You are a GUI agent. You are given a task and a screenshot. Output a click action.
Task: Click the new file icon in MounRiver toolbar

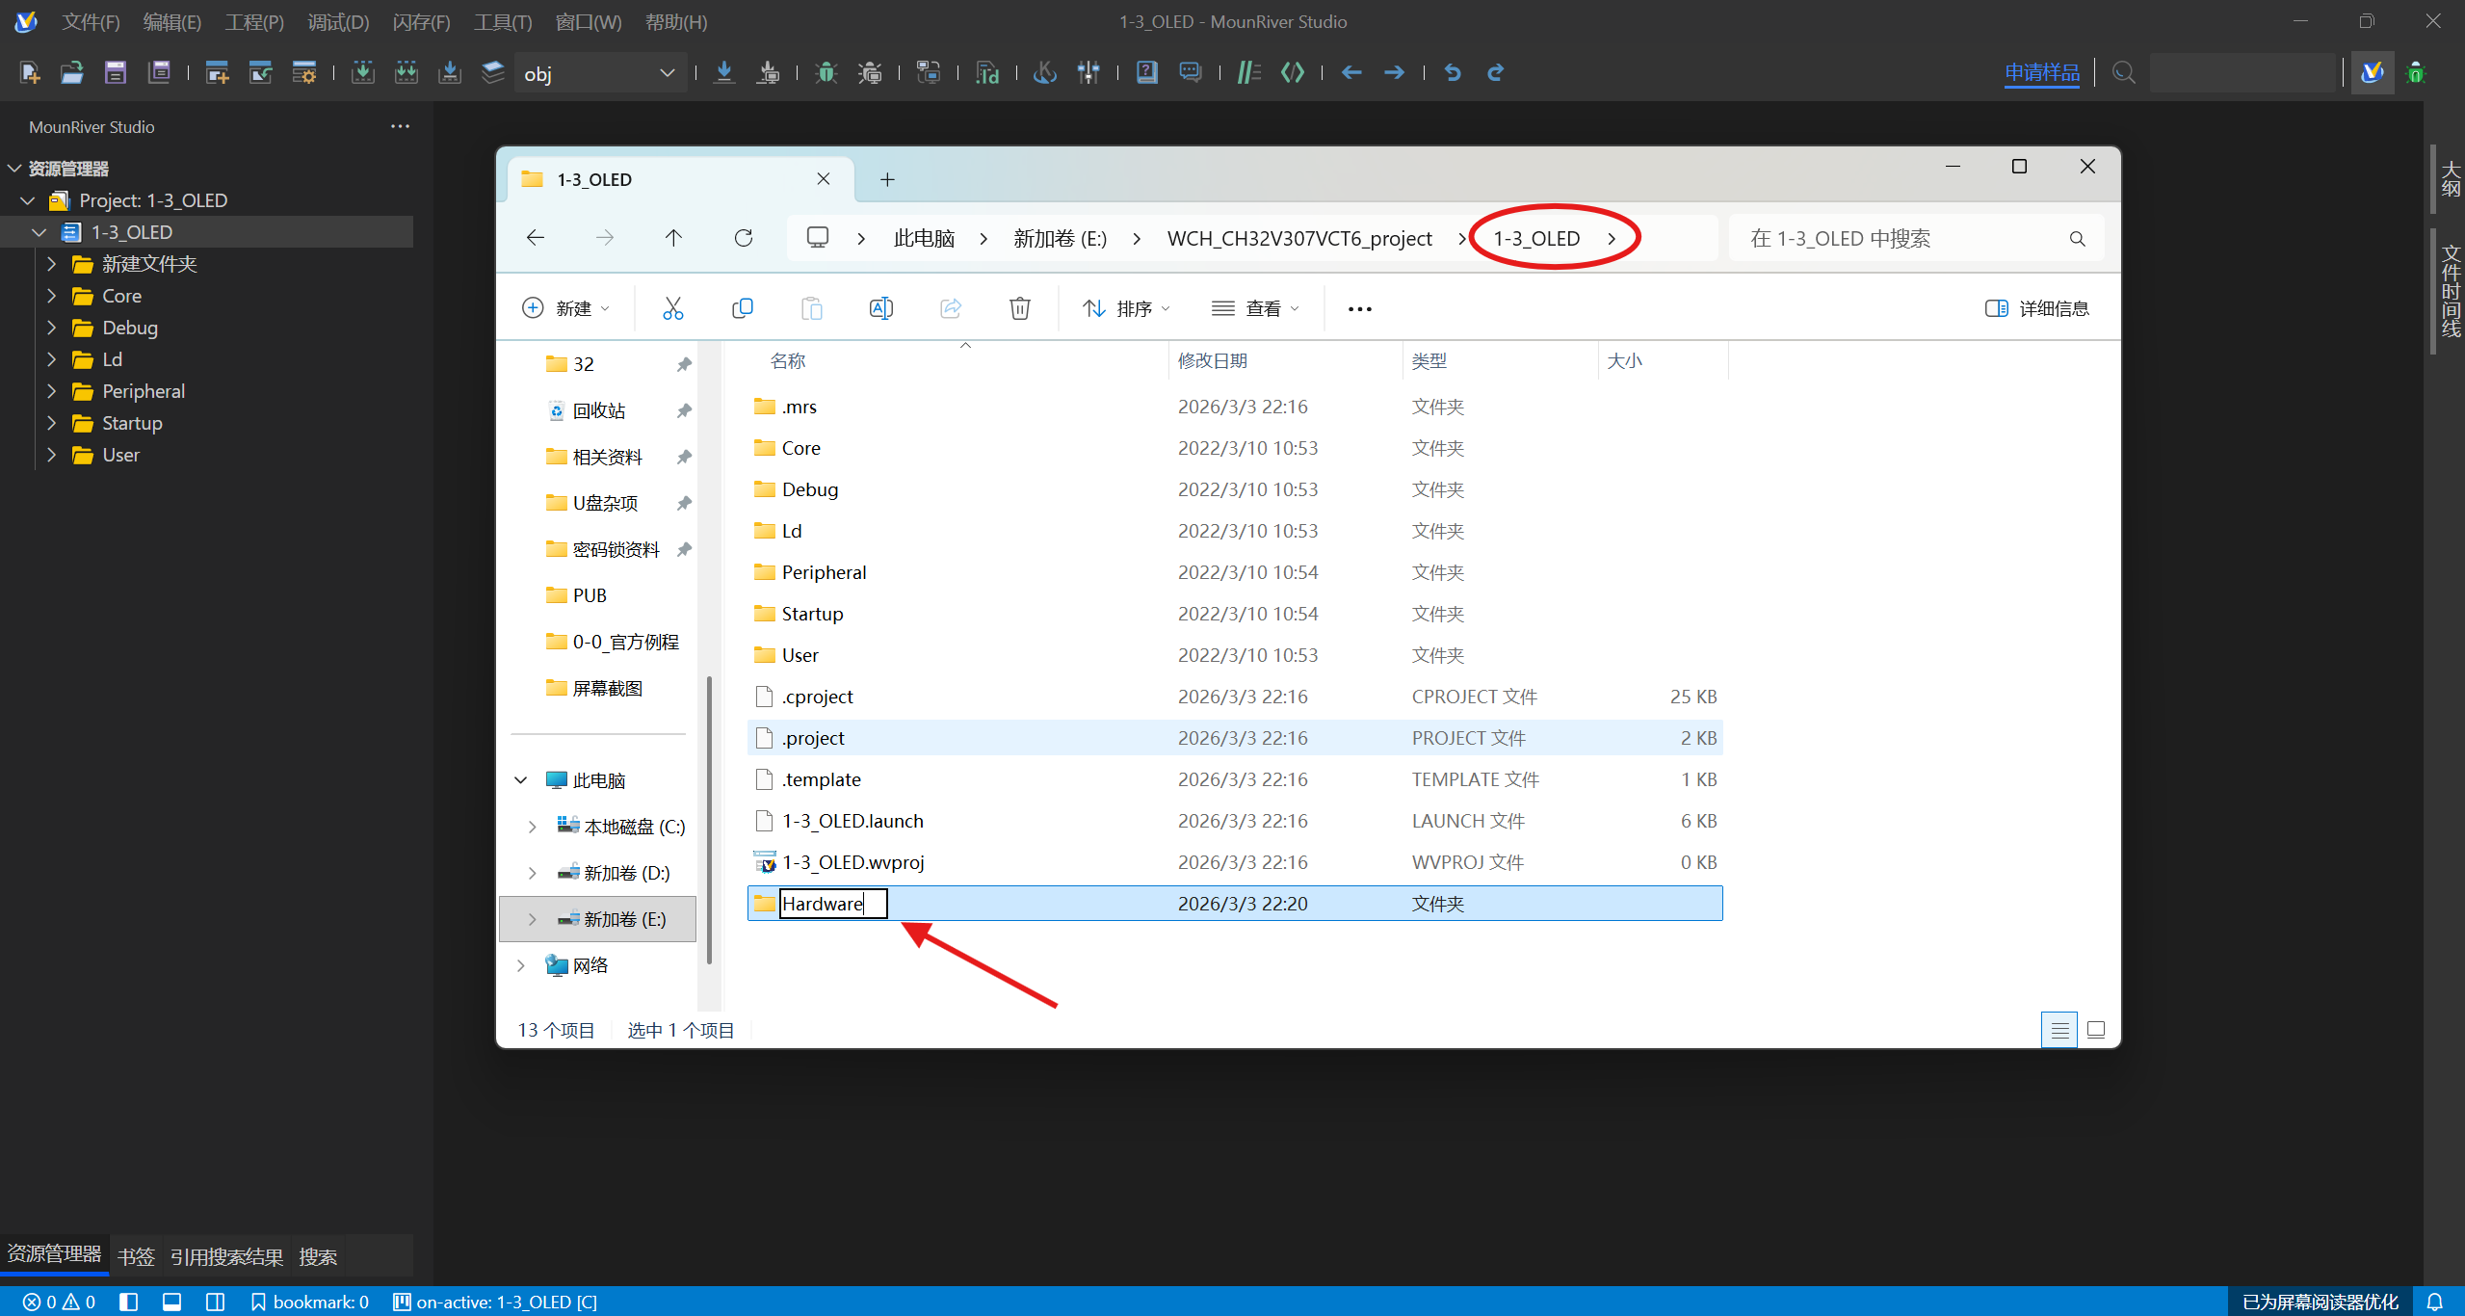click(30, 72)
